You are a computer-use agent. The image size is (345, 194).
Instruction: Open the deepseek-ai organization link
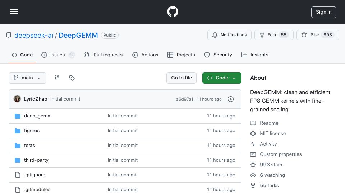(x=34, y=35)
